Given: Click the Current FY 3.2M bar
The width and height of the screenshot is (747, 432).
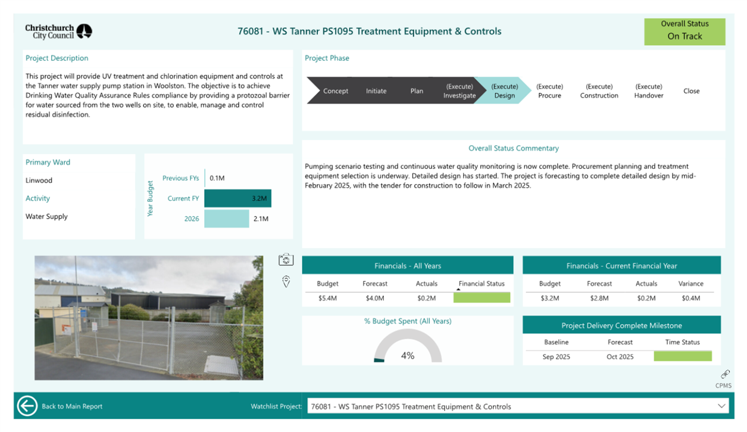Looking at the screenshot, I should click(237, 198).
